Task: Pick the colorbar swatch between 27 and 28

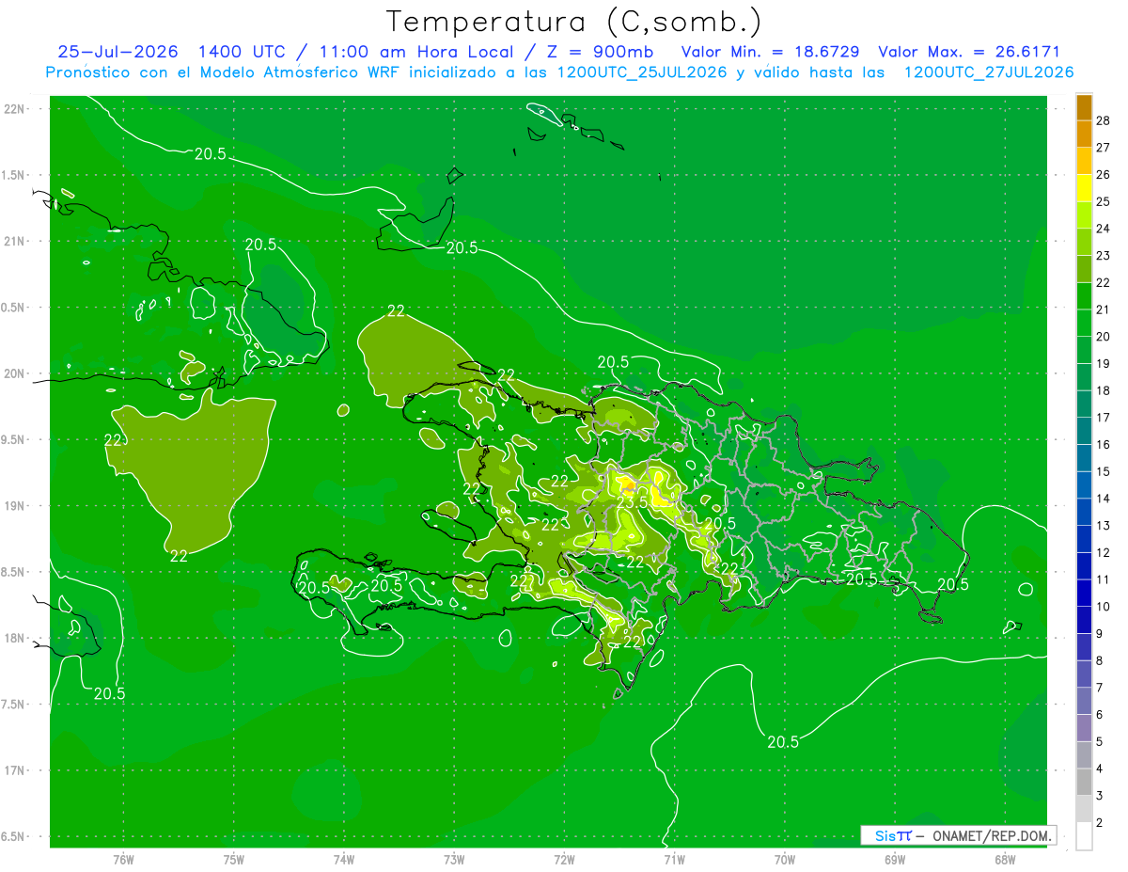Action: [1084, 134]
